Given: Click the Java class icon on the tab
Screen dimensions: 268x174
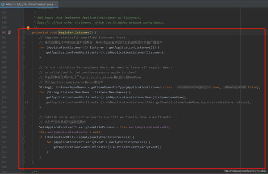Looking at the screenshot, I should click(x=3, y=4).
